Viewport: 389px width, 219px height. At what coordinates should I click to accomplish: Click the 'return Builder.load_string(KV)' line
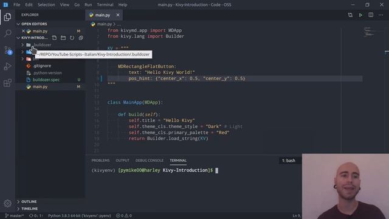click(x=168, y=138)
